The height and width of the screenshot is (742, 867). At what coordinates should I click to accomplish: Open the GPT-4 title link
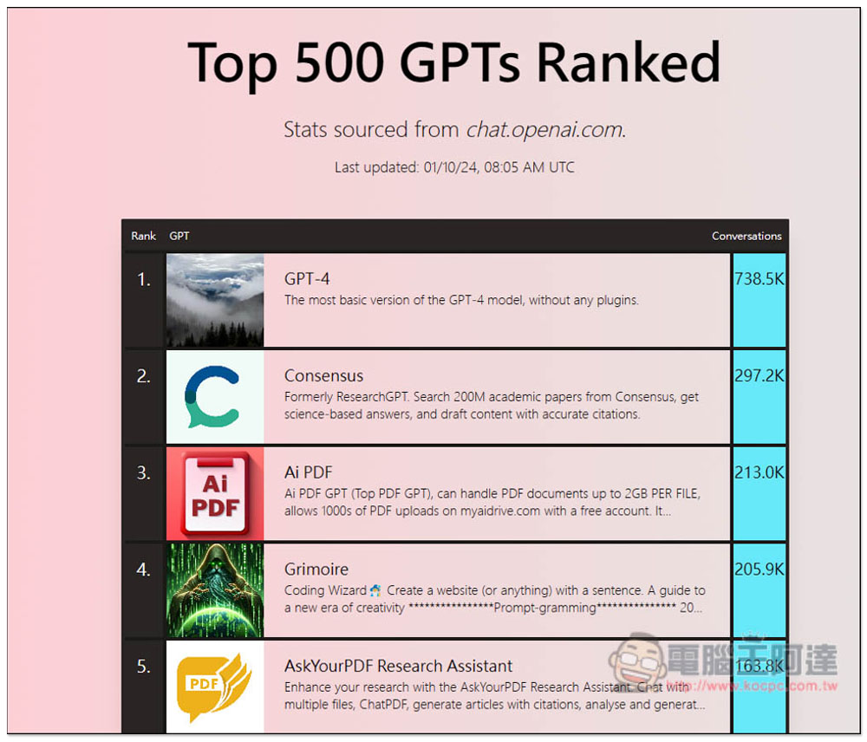pos(307,278)
